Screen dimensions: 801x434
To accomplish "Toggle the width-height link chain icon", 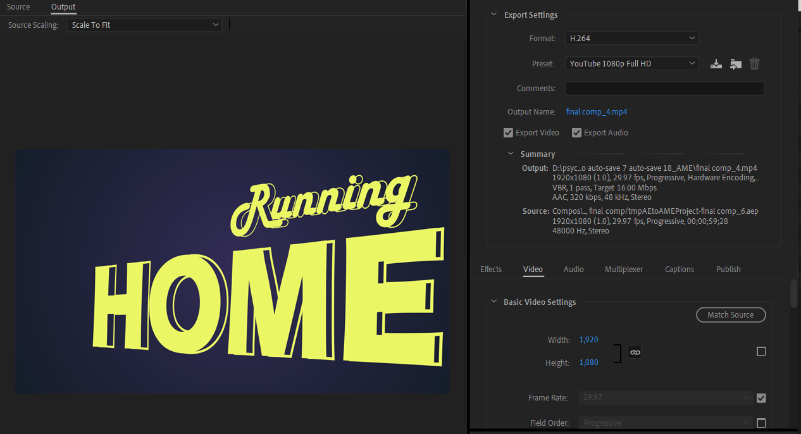I will tap(635, 351).
